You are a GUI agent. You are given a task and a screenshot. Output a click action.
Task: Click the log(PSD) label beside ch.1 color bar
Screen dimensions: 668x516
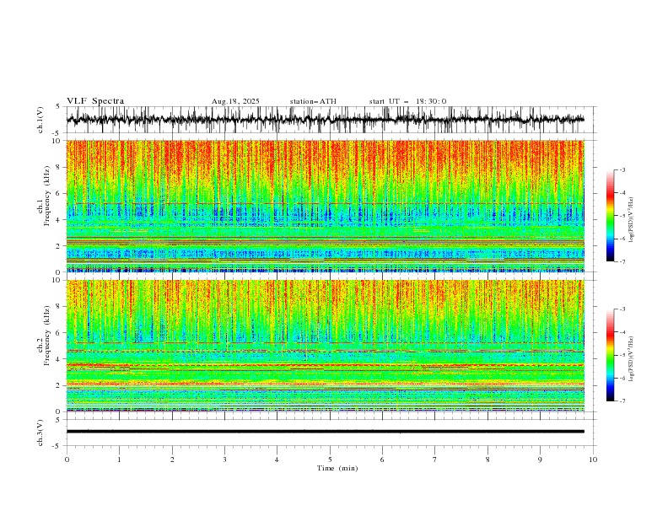[x=632, y=220]
